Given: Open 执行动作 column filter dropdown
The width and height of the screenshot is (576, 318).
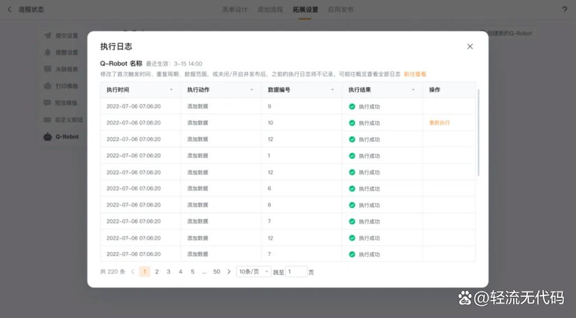Looking at the screenshot, I should click(252, 90).
